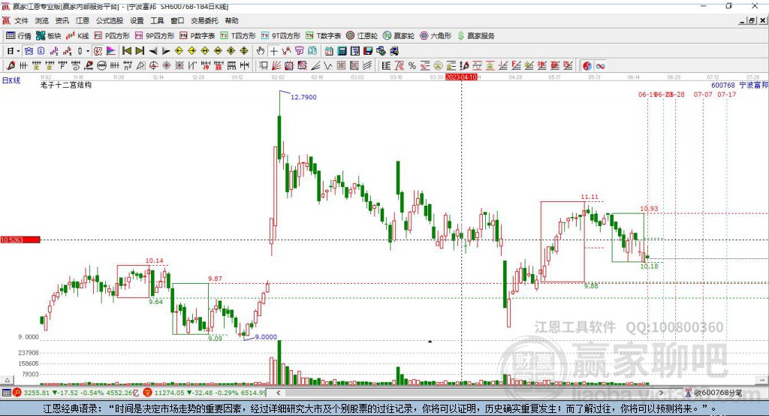Jump to the first bar with the skip-to-start icon
Viewport: 769px width, 416px height.
point(126,50)
